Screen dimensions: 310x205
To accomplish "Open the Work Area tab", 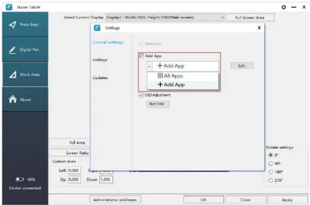I will (x=25, y=75).
